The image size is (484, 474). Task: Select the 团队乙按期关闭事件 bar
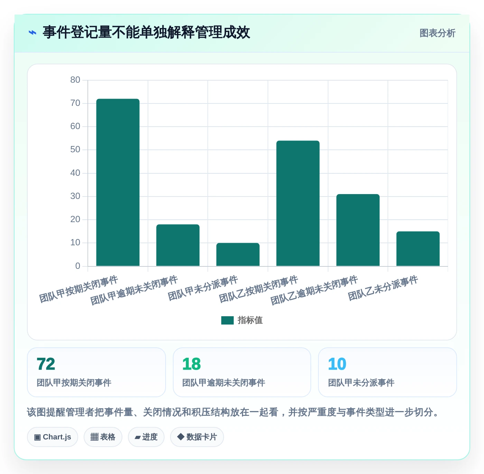click(x=298, y=203)
